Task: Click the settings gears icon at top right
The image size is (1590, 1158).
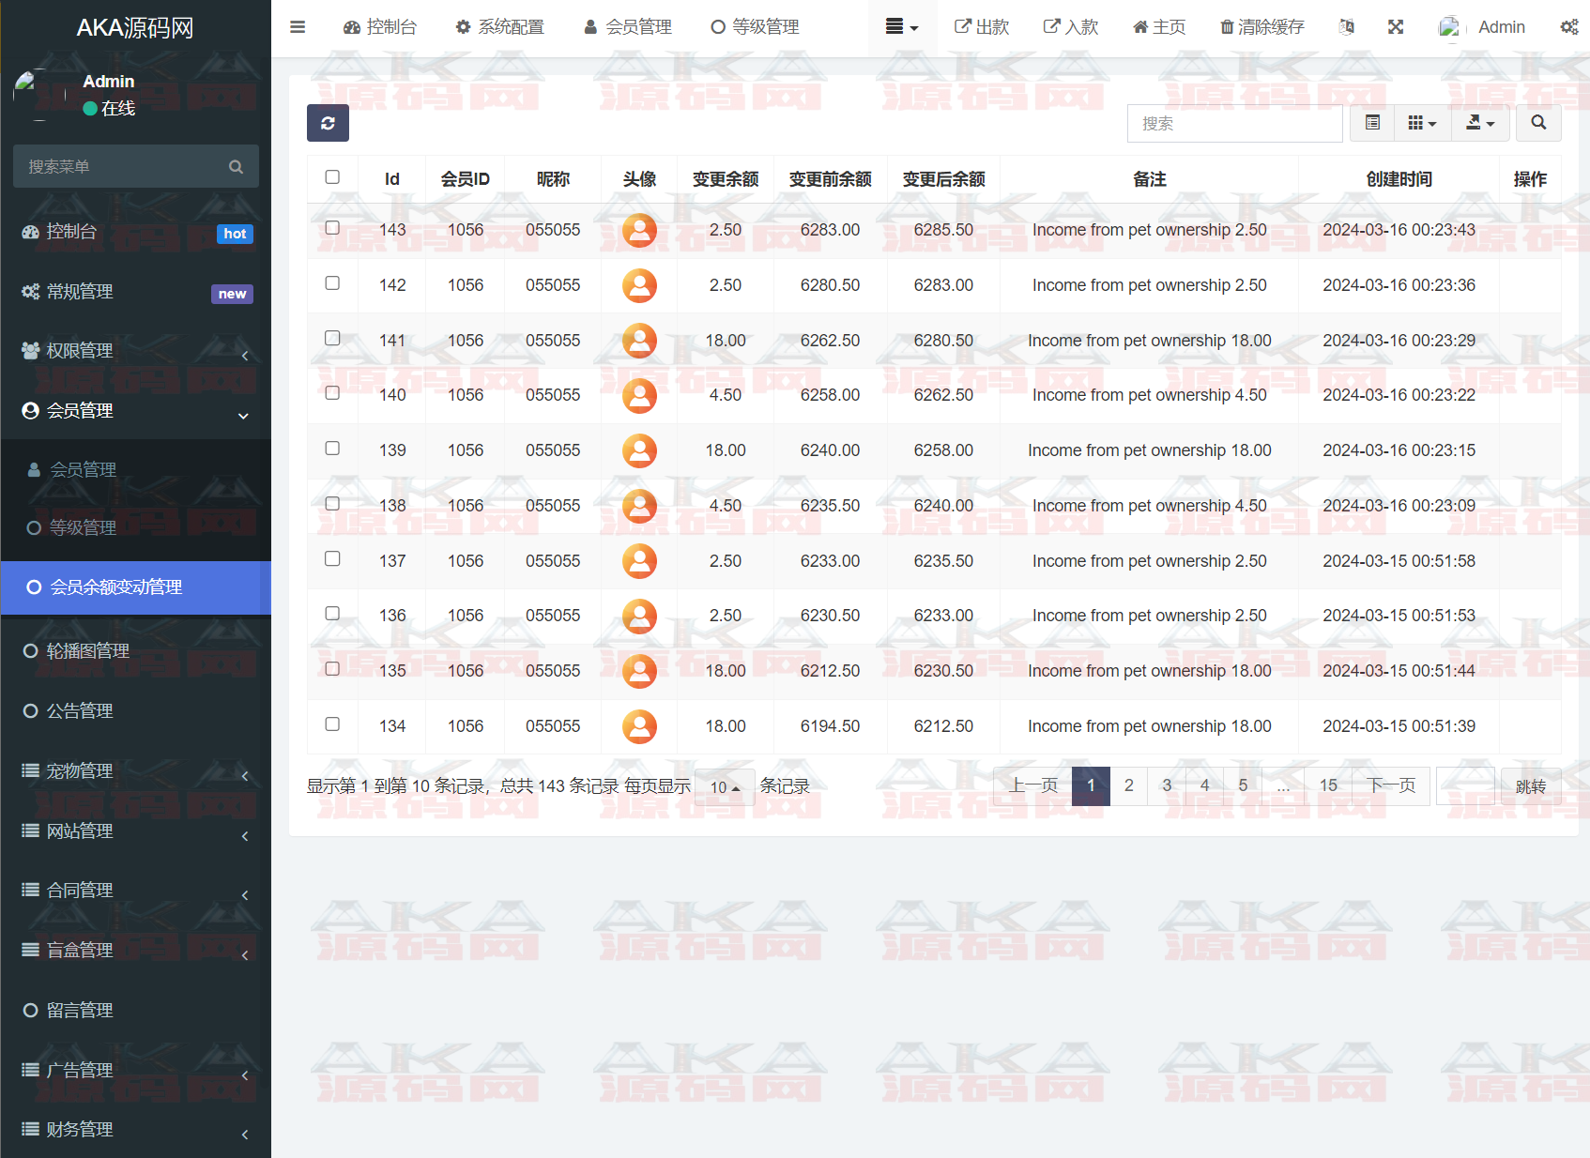Action: coord(1568,27)
